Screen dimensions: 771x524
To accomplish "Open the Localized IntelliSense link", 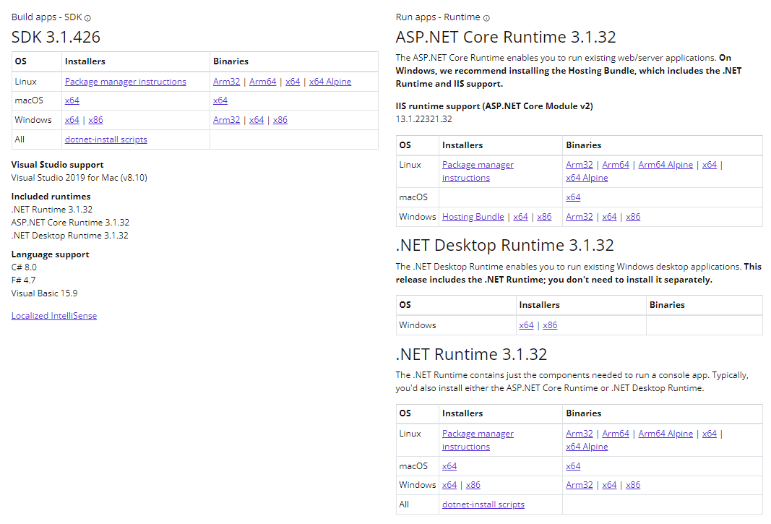I will click(x=54, y=316).
